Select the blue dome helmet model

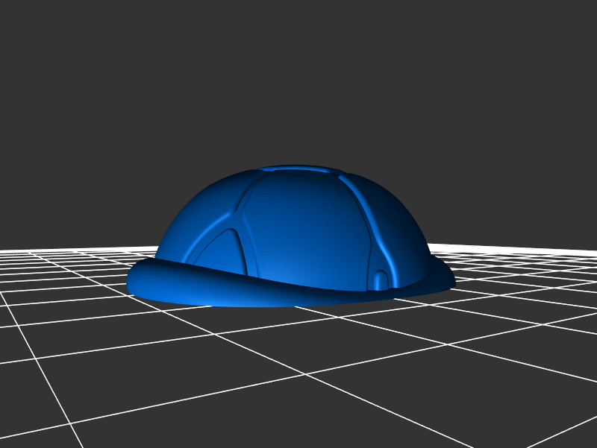(x=292, y=236)
